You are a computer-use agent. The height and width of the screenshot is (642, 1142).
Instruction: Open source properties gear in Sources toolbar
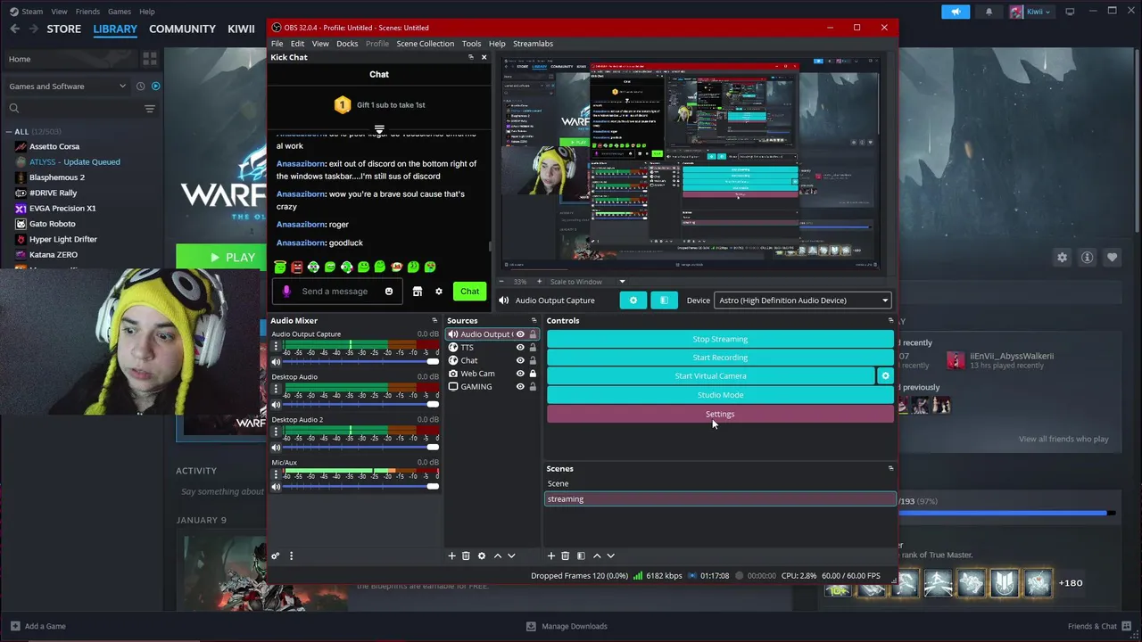click(482, 556)
